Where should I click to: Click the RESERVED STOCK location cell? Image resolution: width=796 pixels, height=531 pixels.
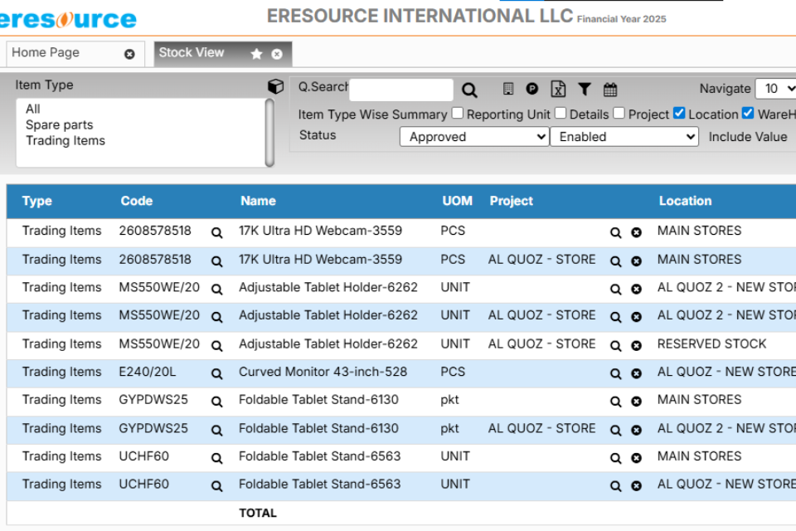coord(711,343)
